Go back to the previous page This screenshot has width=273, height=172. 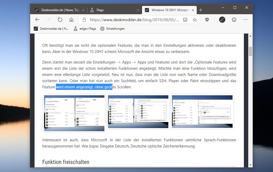click(x=37, y=20)
